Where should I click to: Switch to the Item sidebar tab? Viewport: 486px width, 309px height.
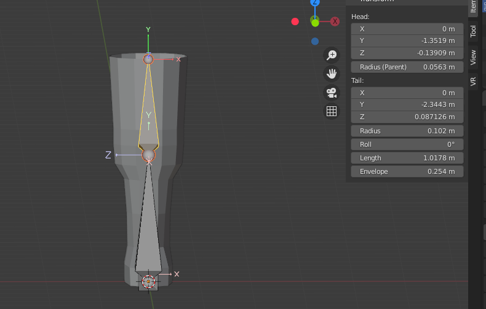tap(473, 6)
